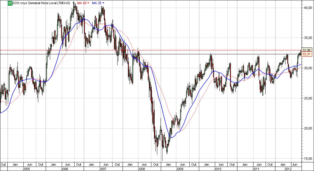The height and width of the screenshot is (171, 314).
Task: Click the 2006 year label
Action: point(64,169)
